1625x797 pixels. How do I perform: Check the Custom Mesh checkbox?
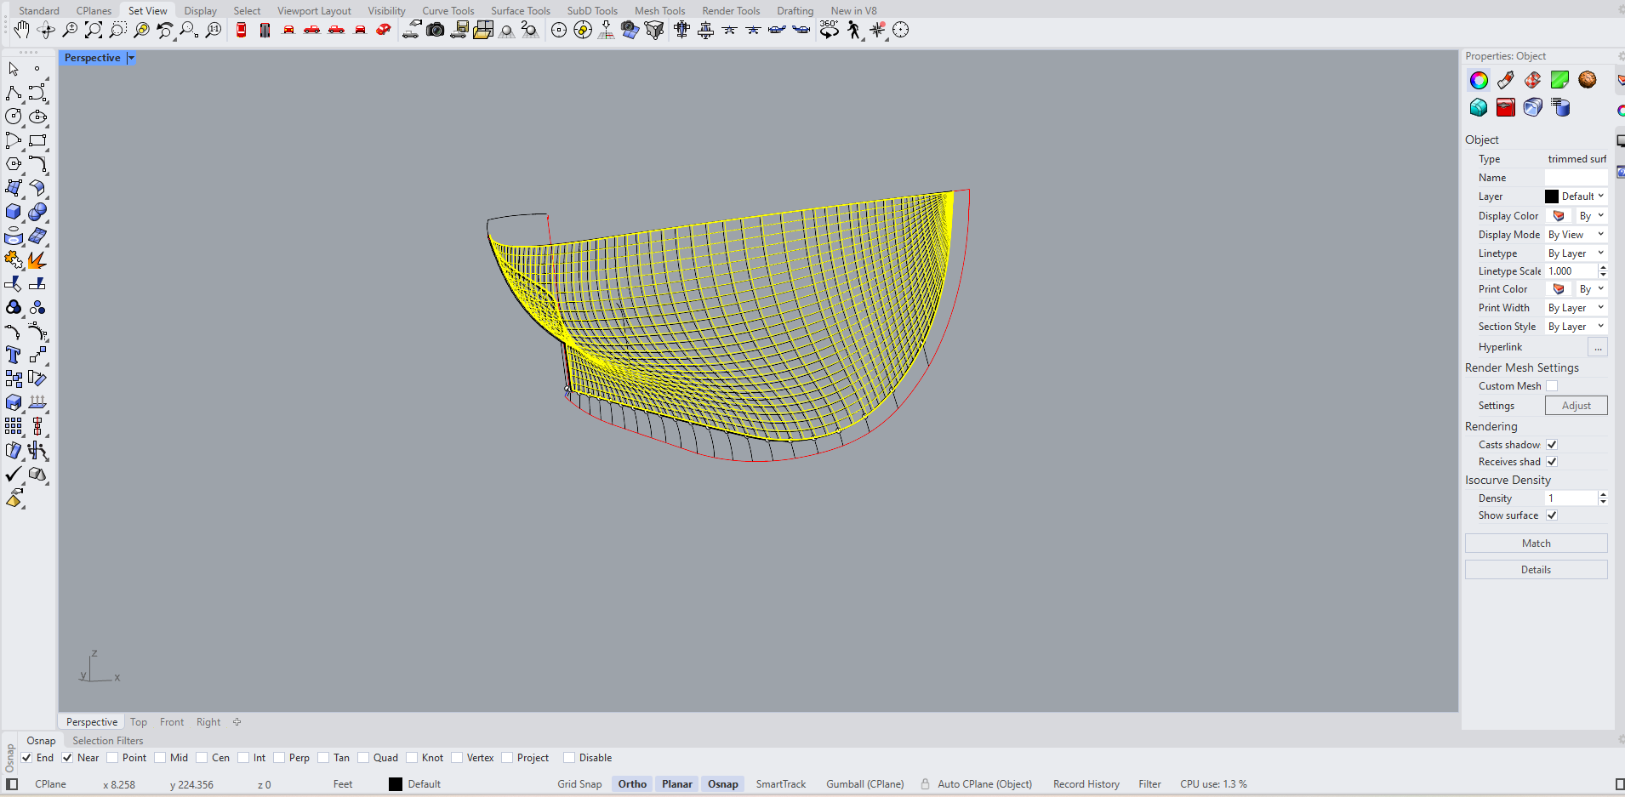click(x=1552, y=386)
